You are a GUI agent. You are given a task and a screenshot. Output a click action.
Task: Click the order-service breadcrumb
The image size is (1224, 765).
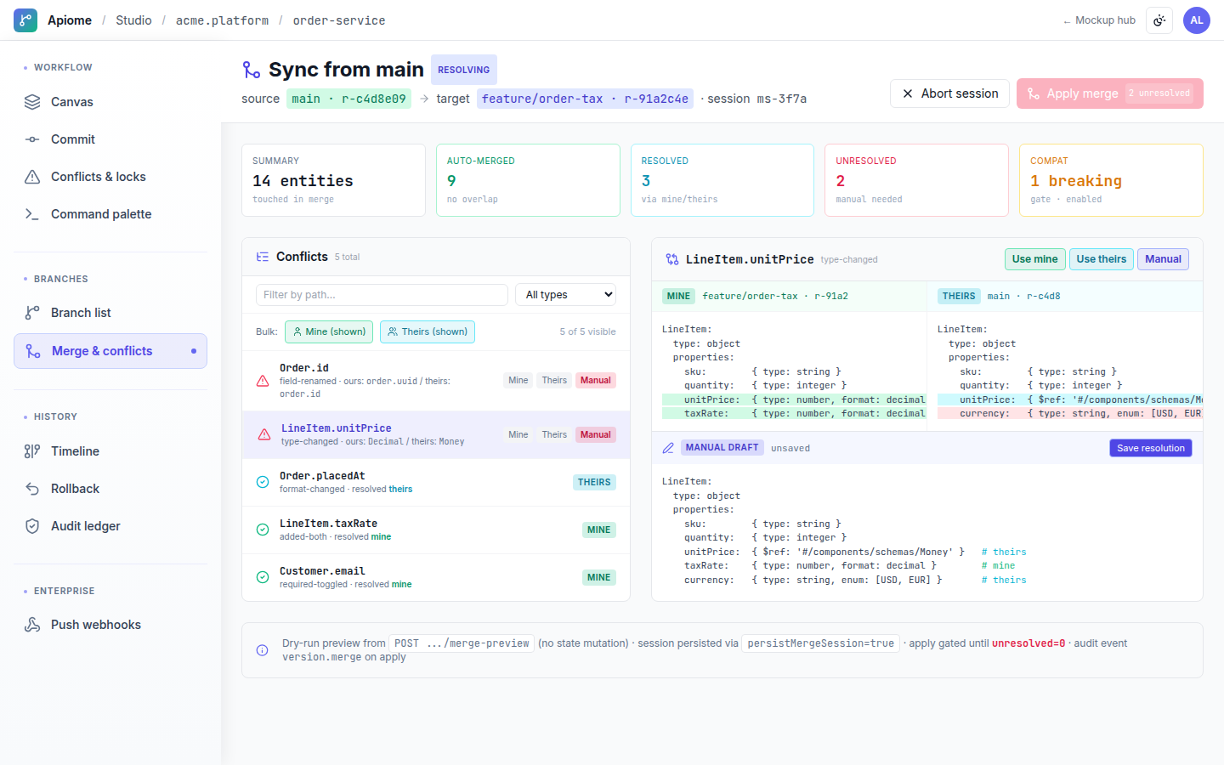click(x=339, y=20)
